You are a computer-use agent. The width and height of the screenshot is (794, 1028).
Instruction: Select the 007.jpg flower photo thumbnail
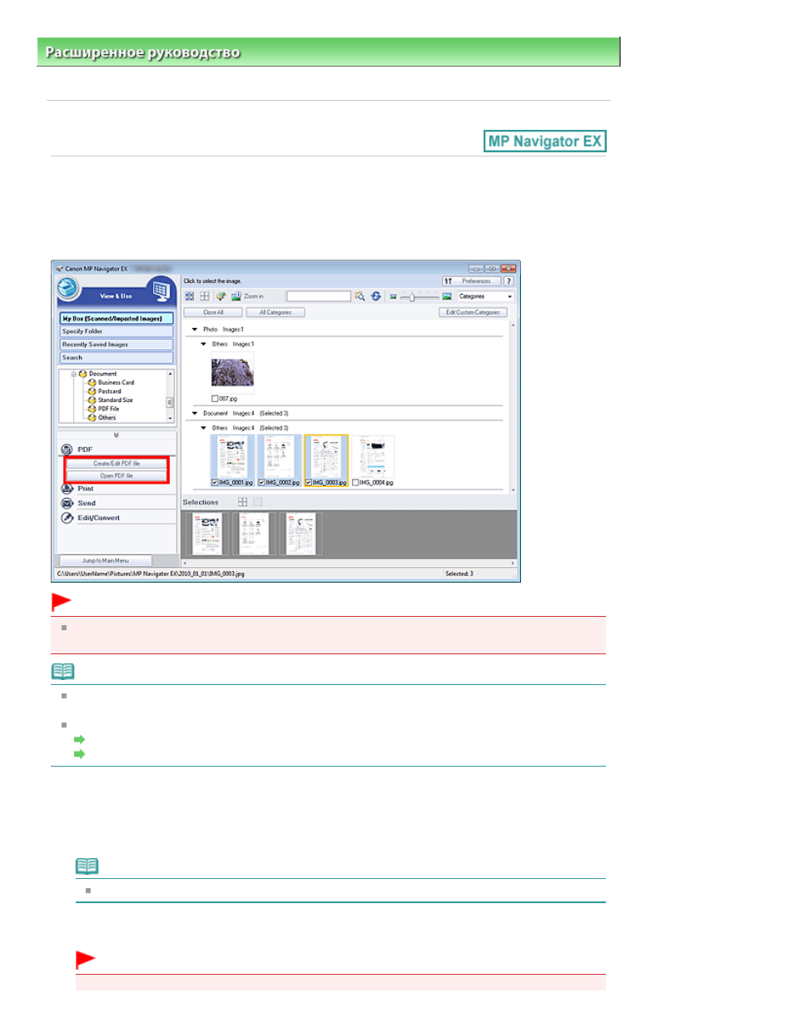232,373
